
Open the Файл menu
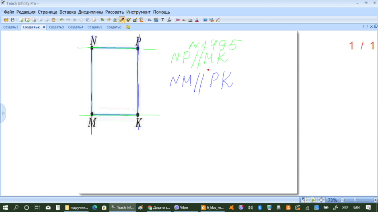tap(9, 12)
